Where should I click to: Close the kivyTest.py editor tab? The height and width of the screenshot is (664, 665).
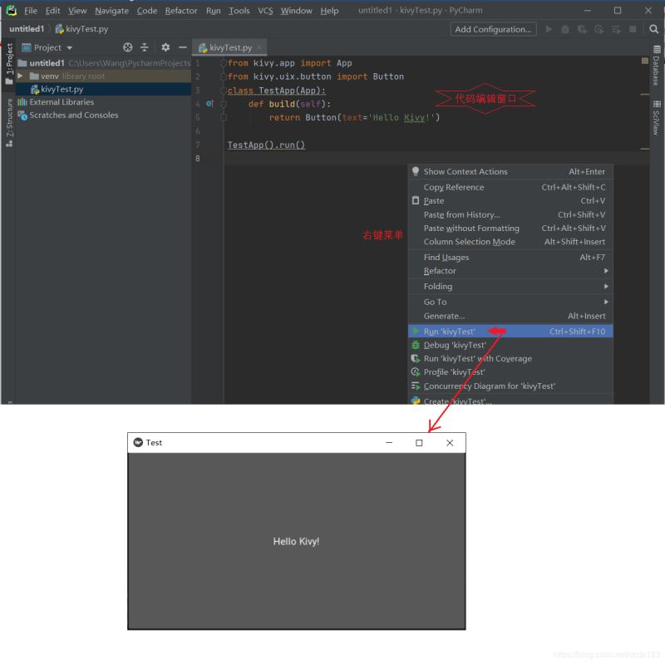click(x=259, y=47)
